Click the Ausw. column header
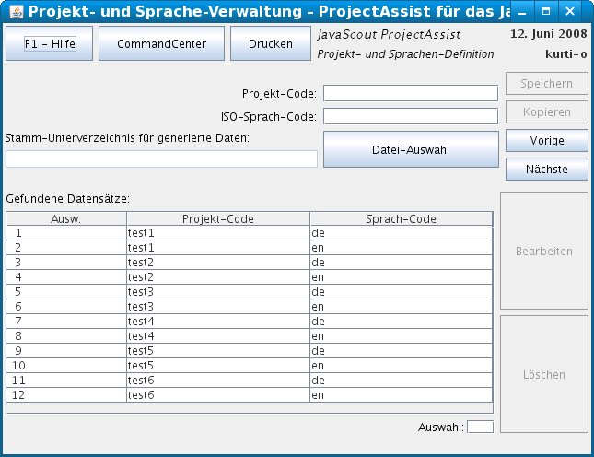Screen dimensions: 594x457 point(65,219)
